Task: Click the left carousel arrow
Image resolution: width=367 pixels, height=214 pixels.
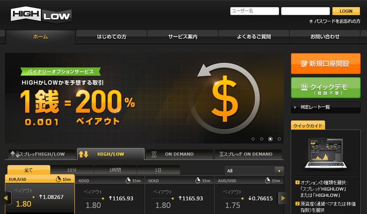Action: click(6, 198)
